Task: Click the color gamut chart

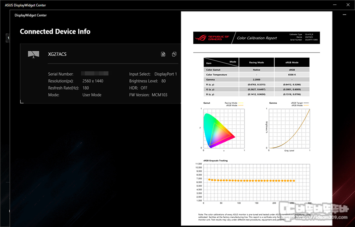Action: pos(224,128)
